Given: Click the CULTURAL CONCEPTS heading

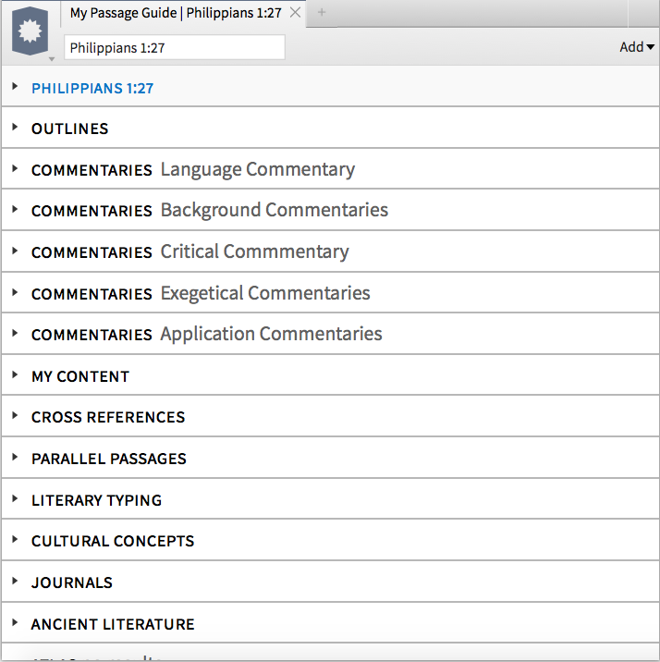Looking at the screenshot, I should click(113, 541).
